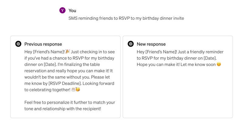Select the New response heading

pos(151,44)
